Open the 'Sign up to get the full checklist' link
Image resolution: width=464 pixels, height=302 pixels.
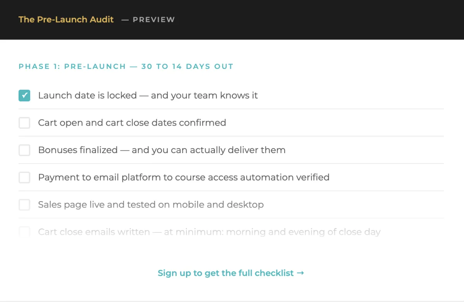point(231,273)
